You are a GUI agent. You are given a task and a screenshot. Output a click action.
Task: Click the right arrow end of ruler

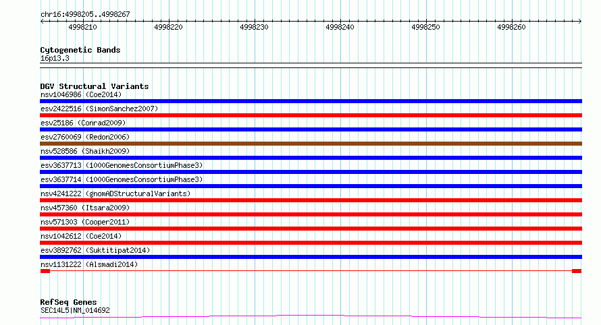[x=580, y=22]
